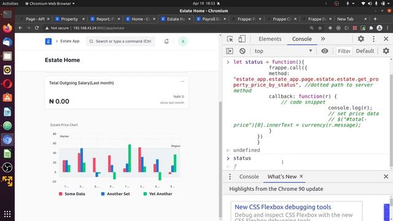The width and height of the screenshot is (393, 221).
Task: Open the Activities overview
Action: [10, 4]
